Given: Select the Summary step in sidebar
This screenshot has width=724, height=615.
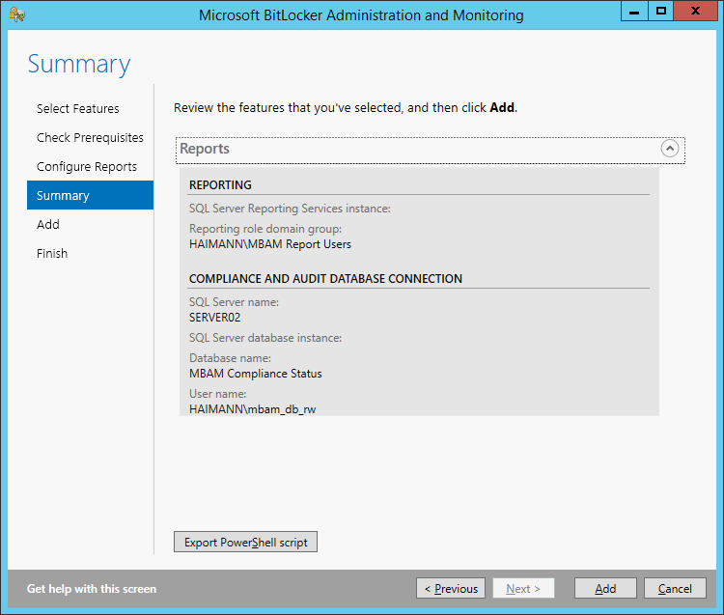Looking at the screenshot, I should tap(90, 195).
